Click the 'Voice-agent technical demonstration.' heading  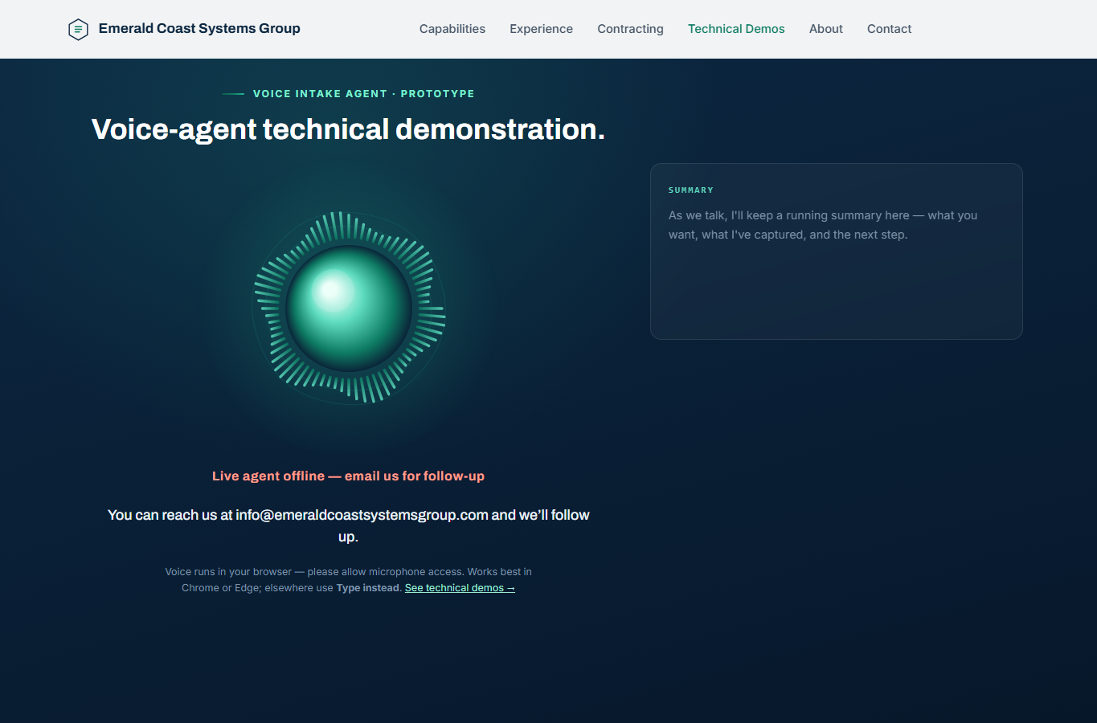point(348,129)
